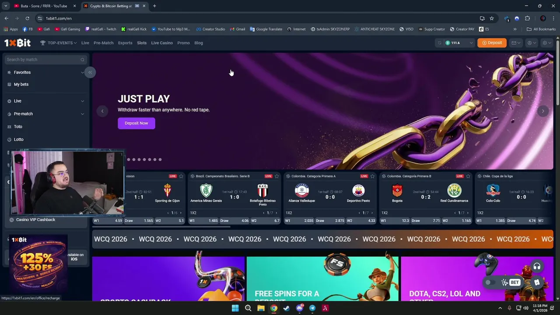560x315 pixels.
Task: Click the 1xBit logo
Action: pyautogui.click(x=17, y=43)
